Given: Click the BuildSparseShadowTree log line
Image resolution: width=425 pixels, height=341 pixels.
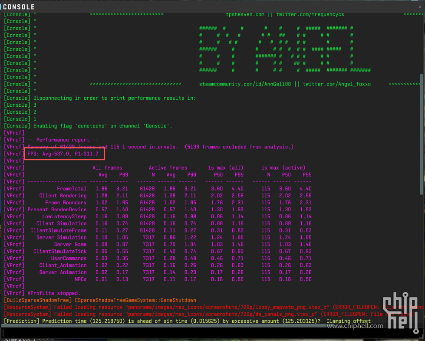Looking at the screenshot, I should click(100, 300).
